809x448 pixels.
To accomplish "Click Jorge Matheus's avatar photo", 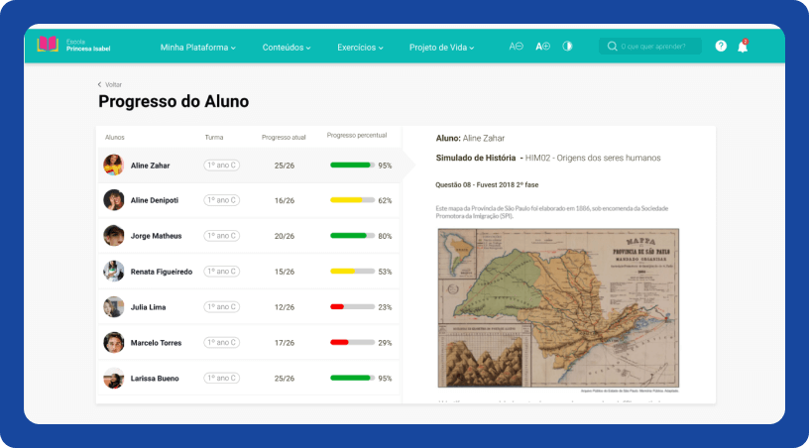I will [114, 236].
